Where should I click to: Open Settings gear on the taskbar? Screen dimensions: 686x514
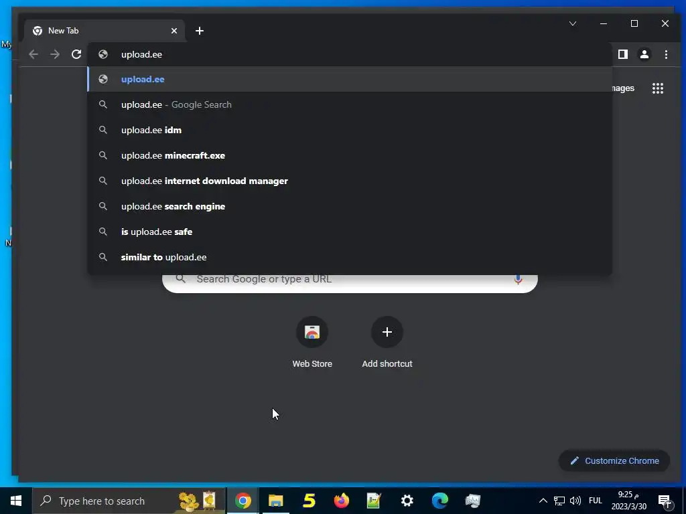407,501
